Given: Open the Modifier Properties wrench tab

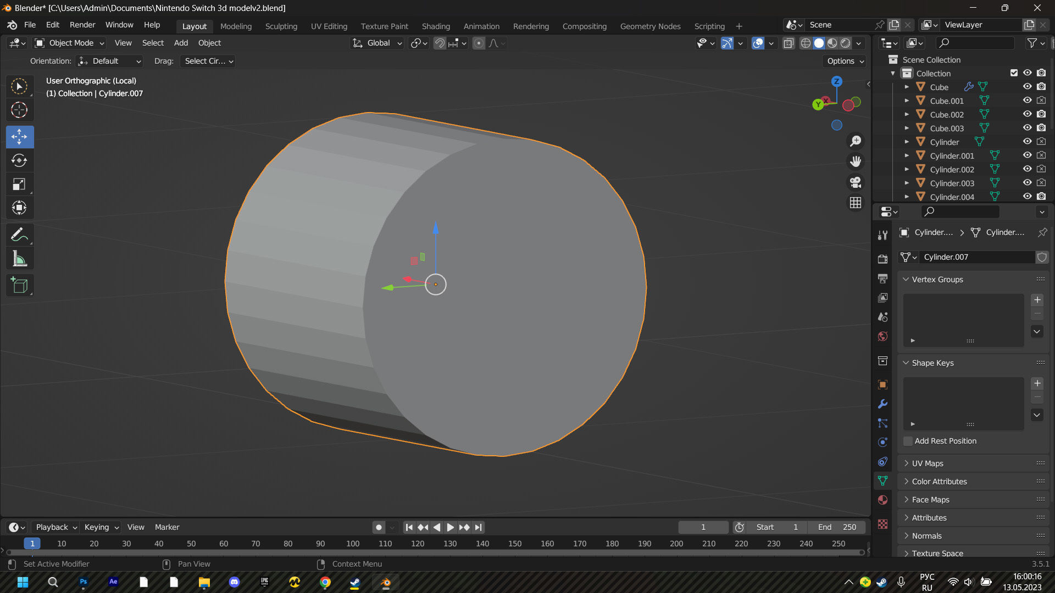Looking at the screenshot, I should point(882,404).
